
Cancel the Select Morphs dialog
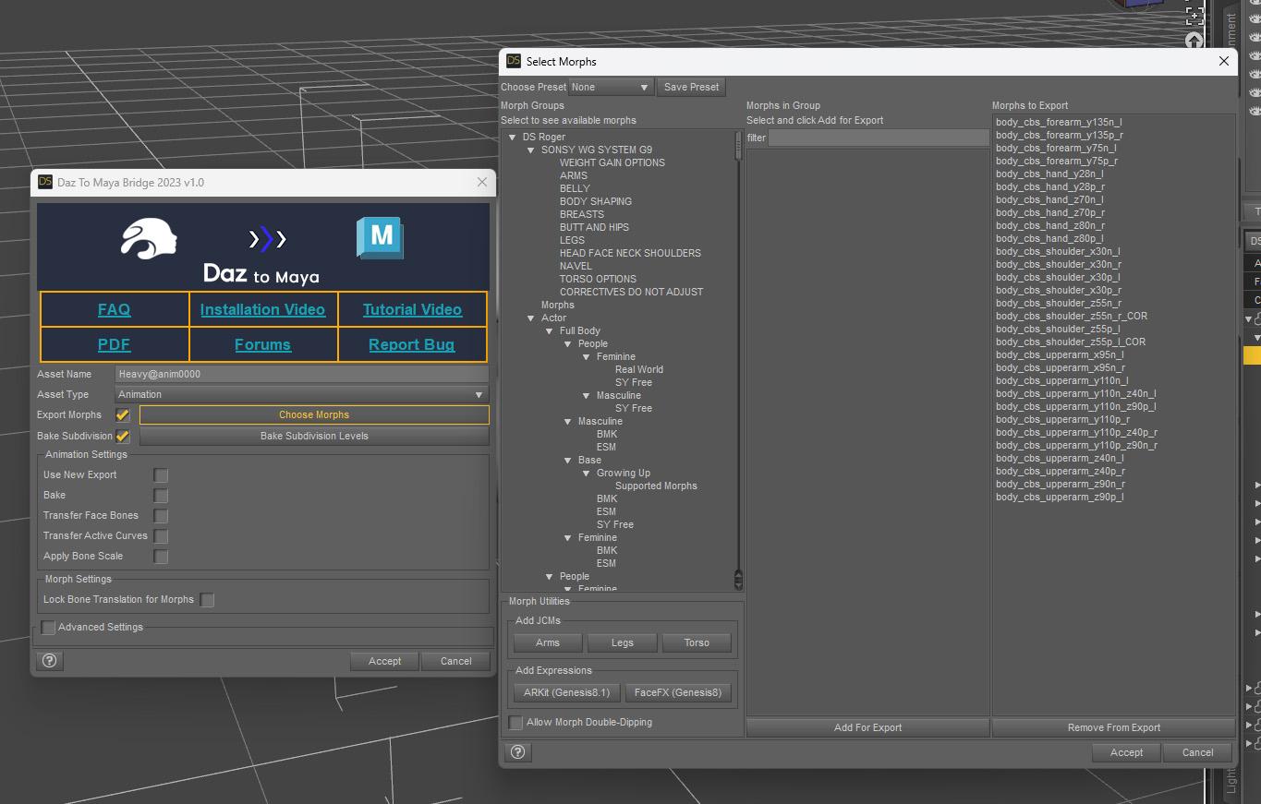(x=1197, y=752)
